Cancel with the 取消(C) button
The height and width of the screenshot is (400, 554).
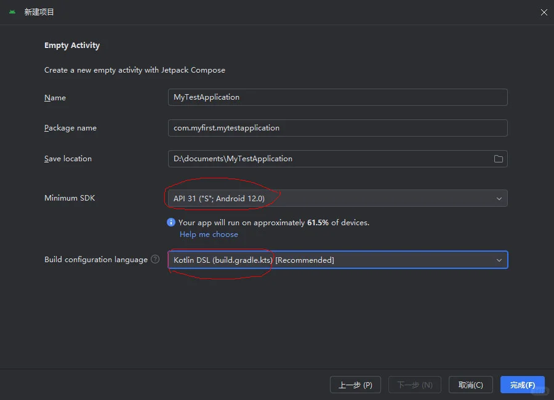pyautogui.click(x=471, y=385)
